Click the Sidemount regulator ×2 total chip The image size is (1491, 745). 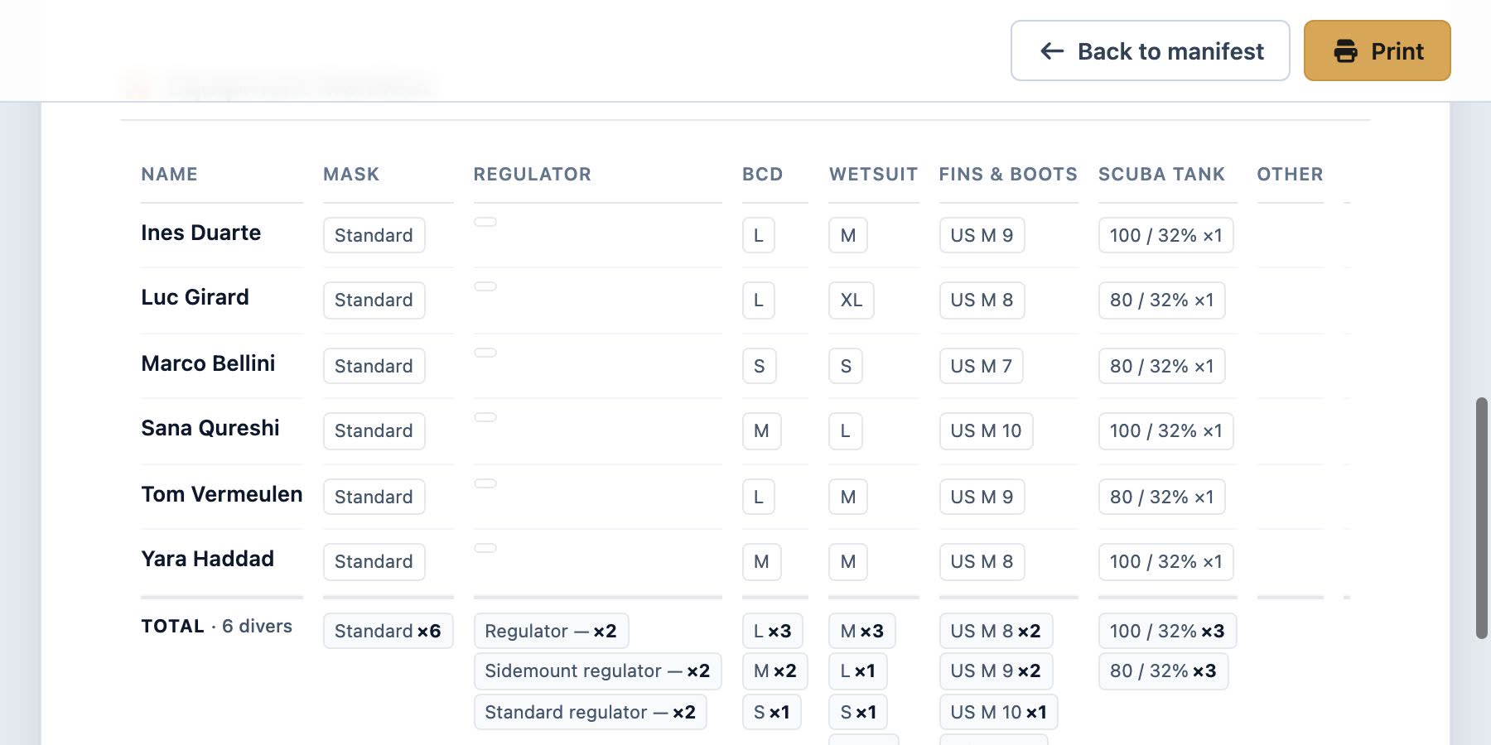(597, 670)
